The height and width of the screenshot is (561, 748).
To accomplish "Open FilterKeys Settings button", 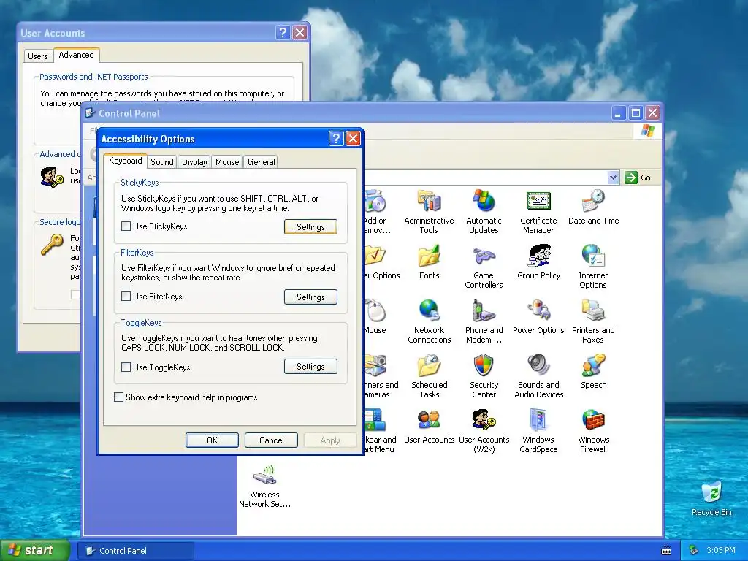I will coord(310,297).
